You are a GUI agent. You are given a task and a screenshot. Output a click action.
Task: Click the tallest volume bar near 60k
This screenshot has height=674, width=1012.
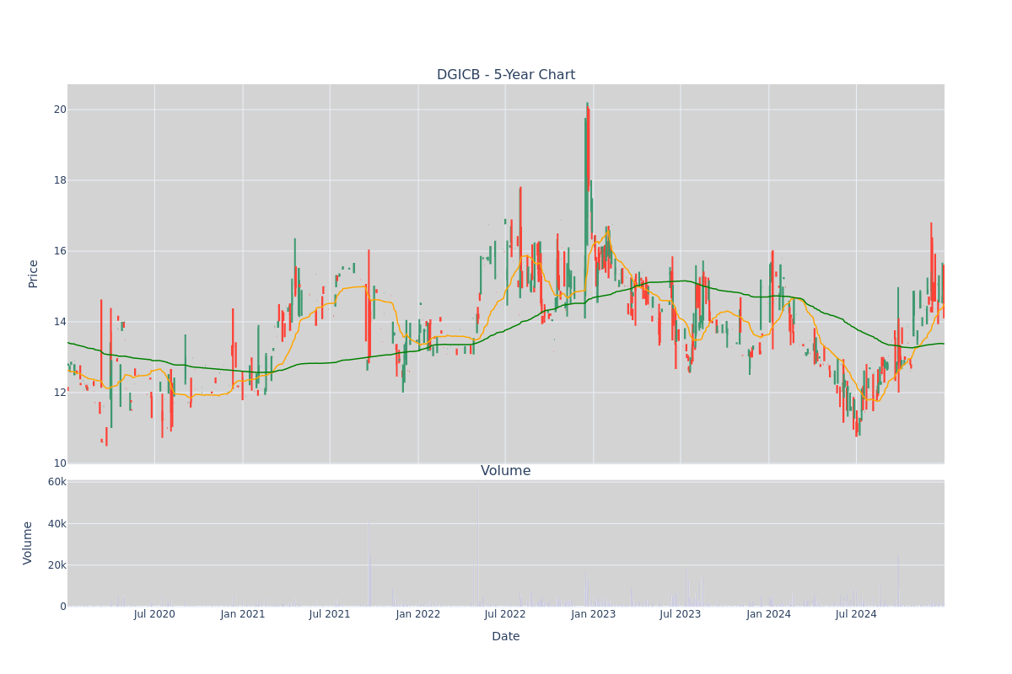coord(478,545)
